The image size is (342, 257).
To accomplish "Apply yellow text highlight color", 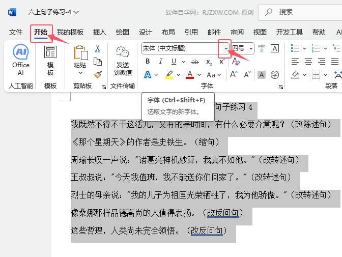I will point(169,75).
